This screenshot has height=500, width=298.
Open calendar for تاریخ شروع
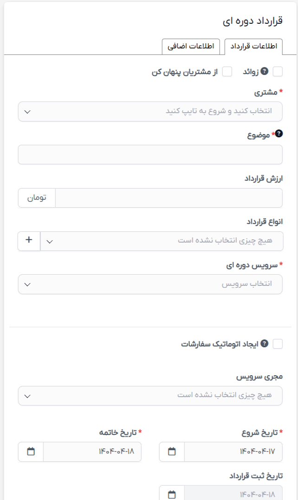click(x=172, y=452)
